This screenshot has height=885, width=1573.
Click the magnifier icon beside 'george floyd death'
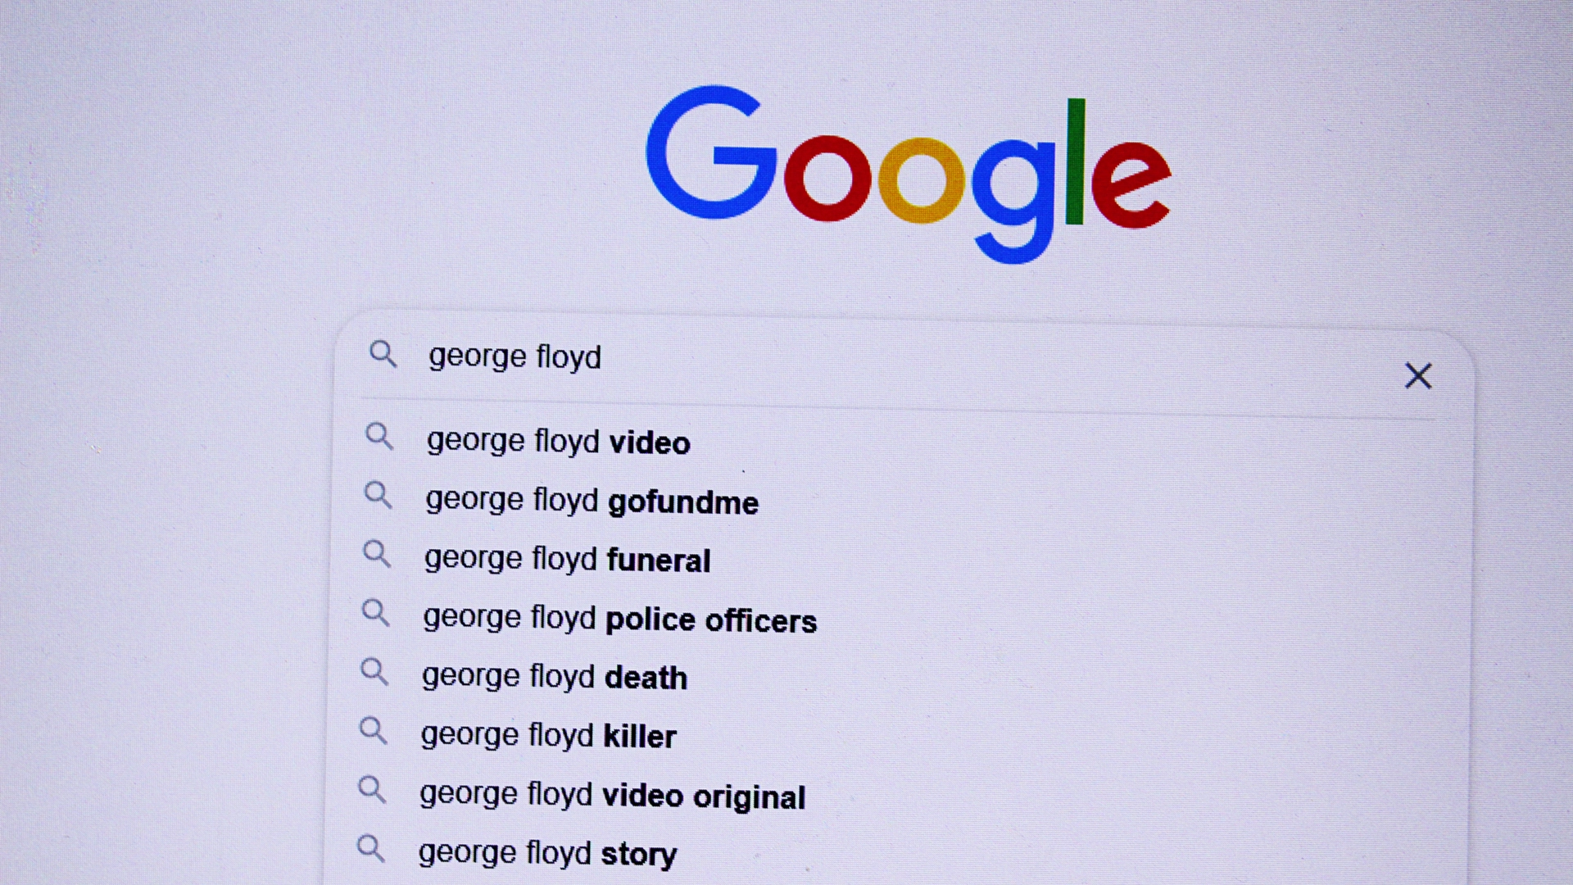(374, 672)
